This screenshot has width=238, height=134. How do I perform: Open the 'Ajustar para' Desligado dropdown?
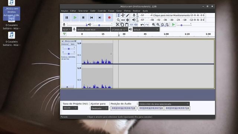point(99,108)
